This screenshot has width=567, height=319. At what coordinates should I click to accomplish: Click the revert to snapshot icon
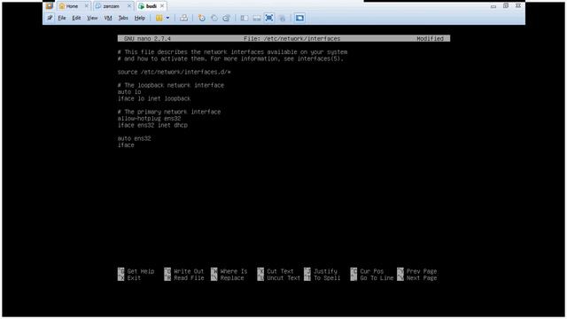coord(214,18)
